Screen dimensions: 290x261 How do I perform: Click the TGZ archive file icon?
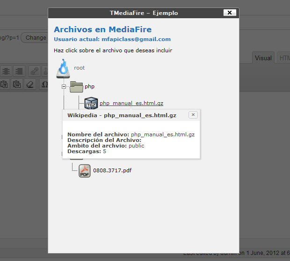(91, 103)
